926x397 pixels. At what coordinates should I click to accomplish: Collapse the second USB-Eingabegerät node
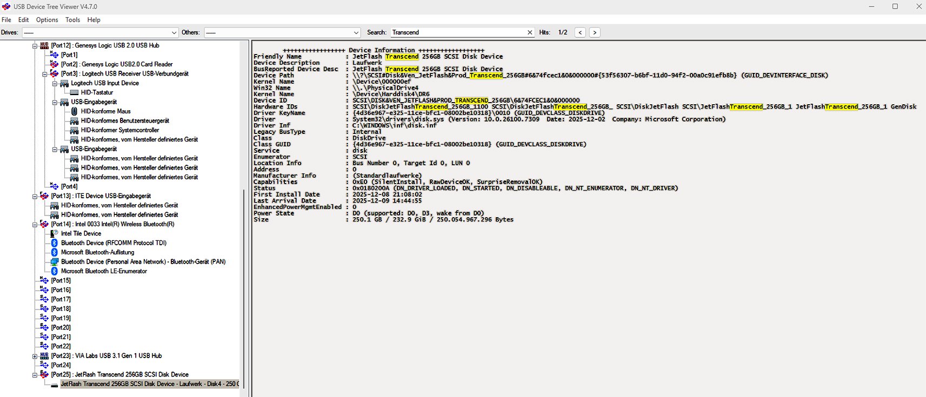coord(55,149)
